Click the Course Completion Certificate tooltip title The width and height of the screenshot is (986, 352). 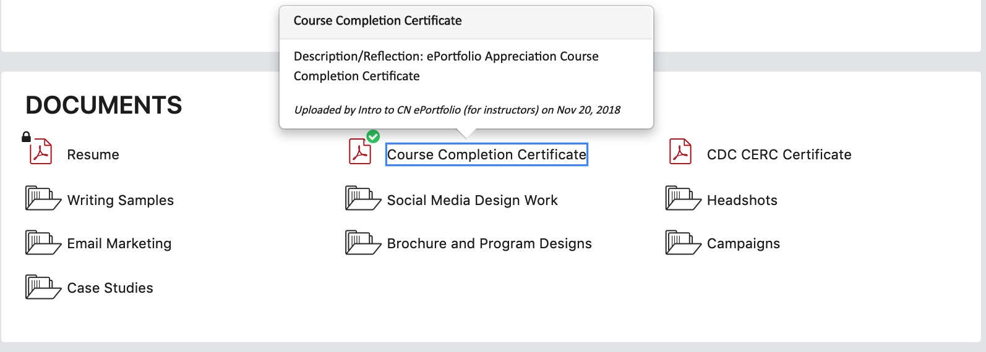pos(377,20)
